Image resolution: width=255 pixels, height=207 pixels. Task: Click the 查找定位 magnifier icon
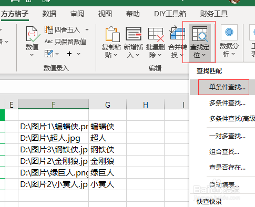click(x=200, y=34)
